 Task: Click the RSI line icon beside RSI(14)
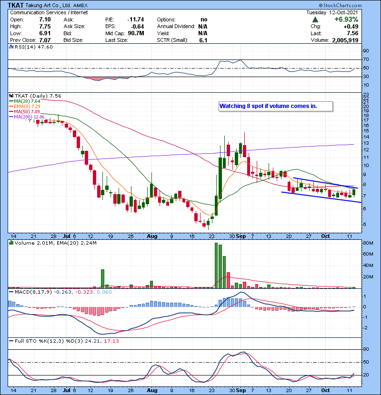(11, 47)
